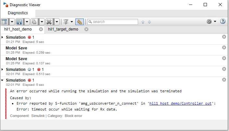This screenshot has width=229, height=131.
Task: Click the Diagnostic Viewer title bar icon
Action: pos(6,5)
